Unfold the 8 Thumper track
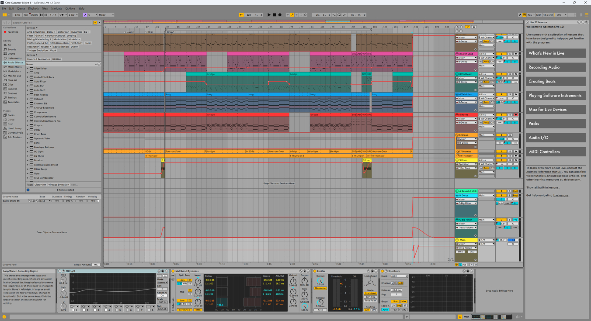 [x=457, y=155]
